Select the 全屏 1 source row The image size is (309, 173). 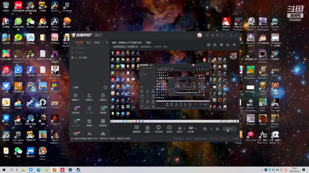[x=90, y=58]
